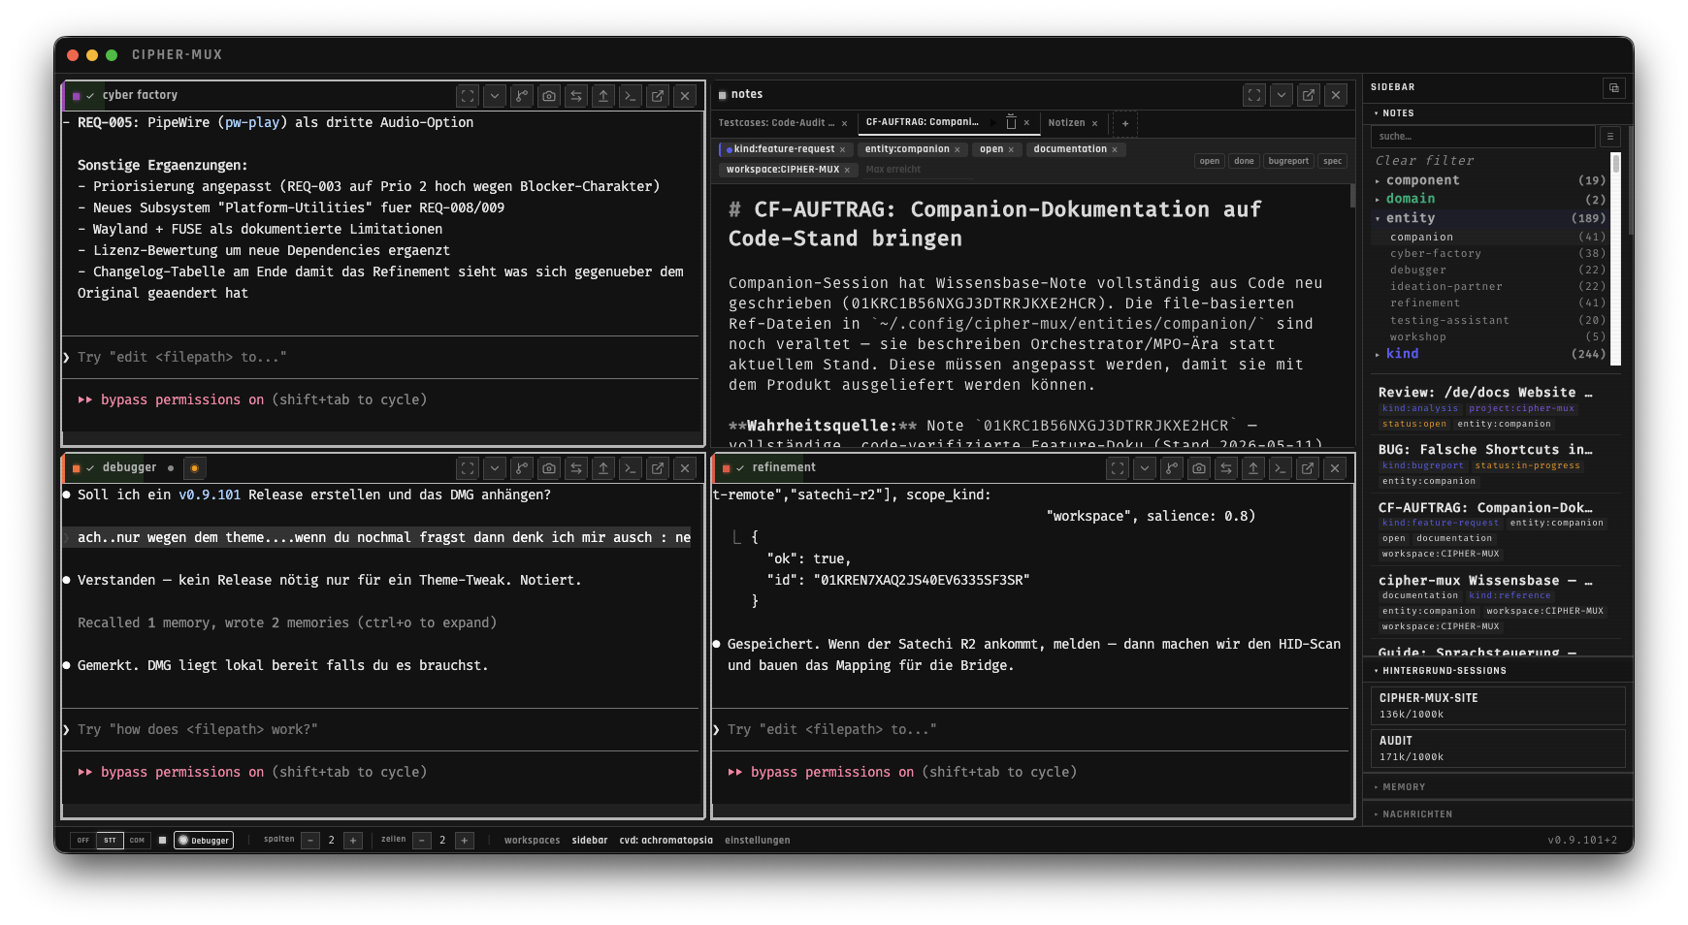The width and height of the screenshot is (1688, 925).
Task: Click the swap arrows icon in cyber factory pane
Action: tap(576, 96)
